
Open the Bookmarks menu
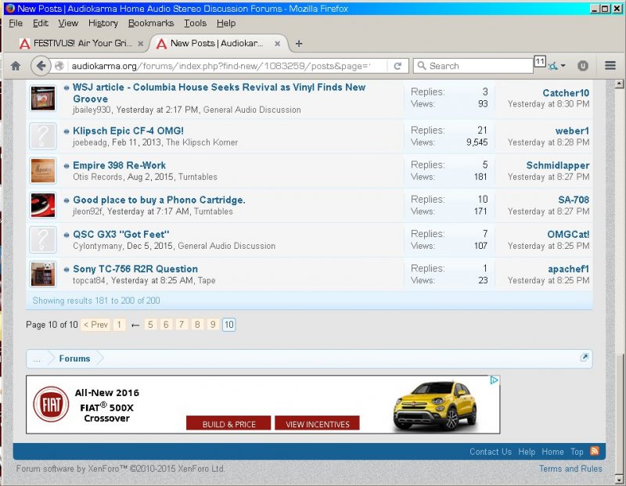150,23
